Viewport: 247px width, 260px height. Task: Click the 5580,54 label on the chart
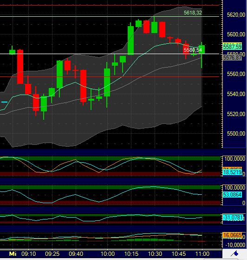point(193,50)
